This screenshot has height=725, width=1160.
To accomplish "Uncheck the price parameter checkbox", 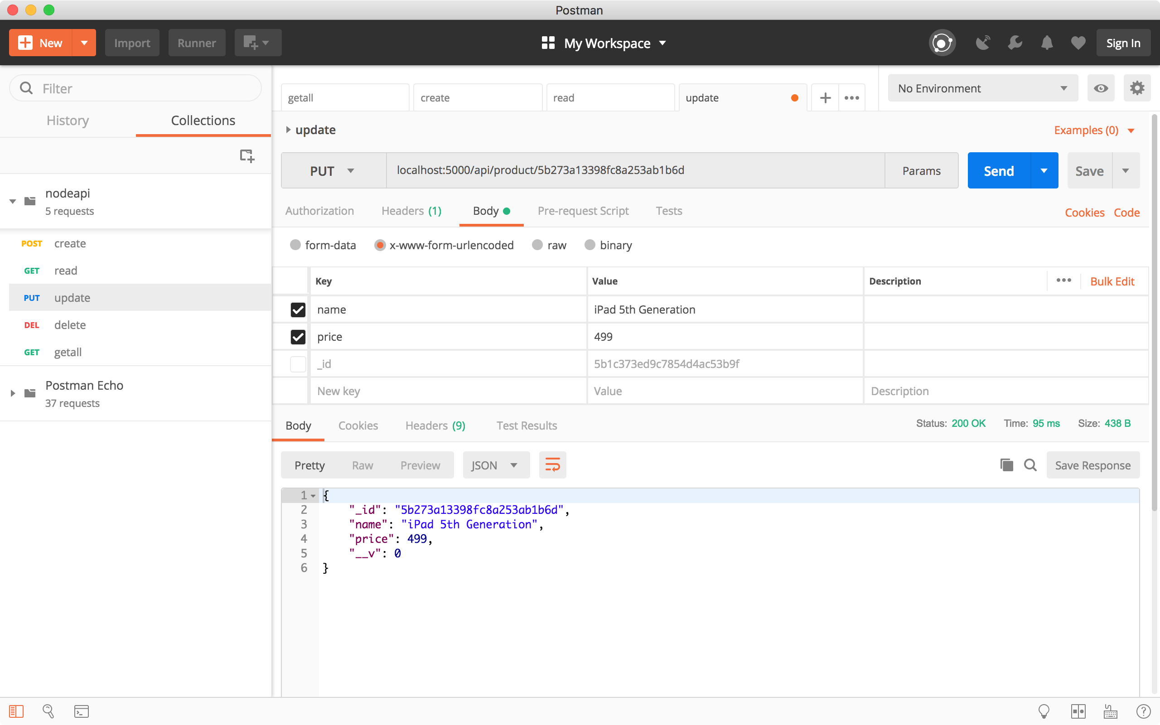I will tap(298, 337).
